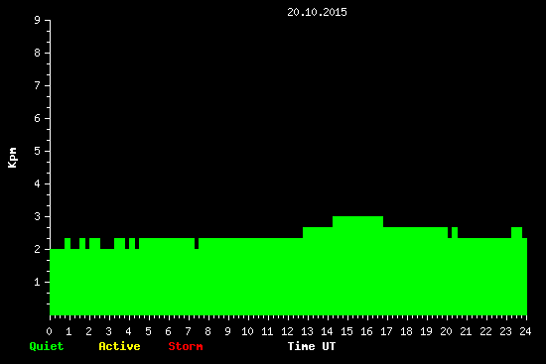
Task: Click hour 24 on the time axis
Action: coord(525,331)
